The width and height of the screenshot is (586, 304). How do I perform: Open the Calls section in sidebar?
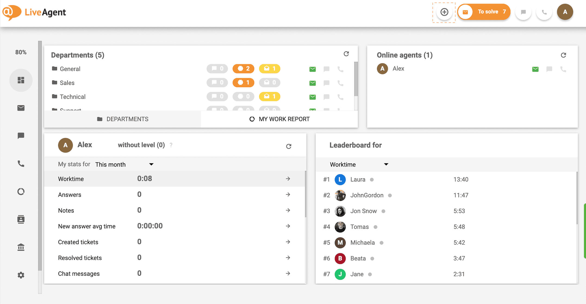tap(21, 164)
